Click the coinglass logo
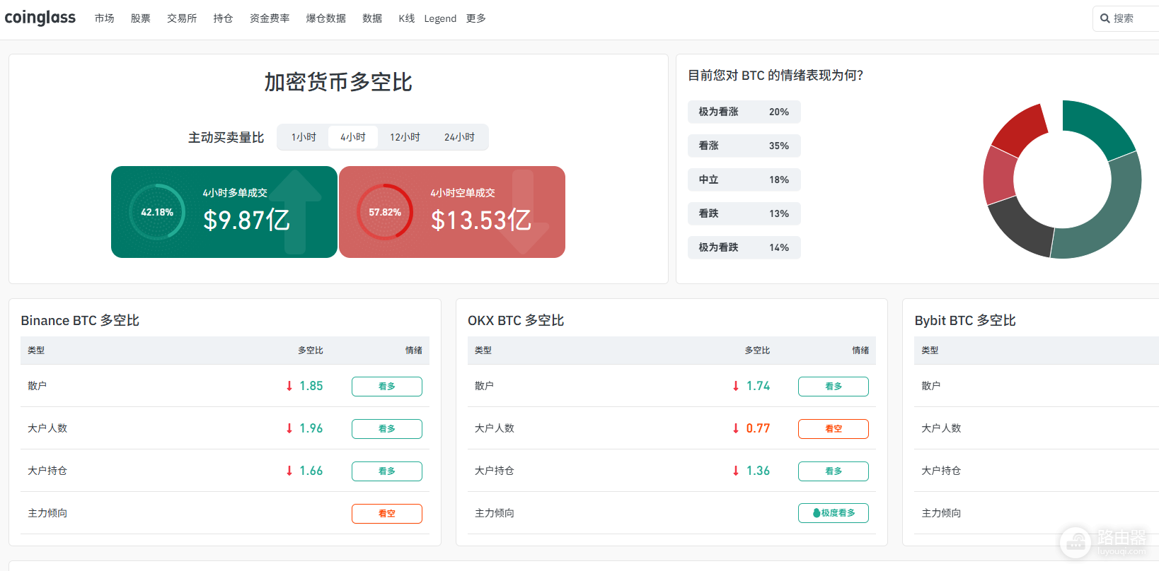The height and width of the screenshot is (571, 1159). [40, 18]
